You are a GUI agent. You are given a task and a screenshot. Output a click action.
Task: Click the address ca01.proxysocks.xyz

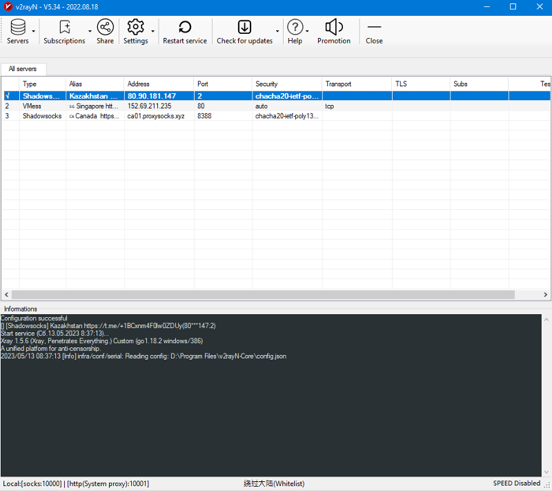pos(156,116)
